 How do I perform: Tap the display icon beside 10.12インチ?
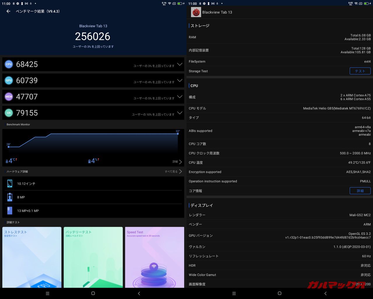coord(10,183)
